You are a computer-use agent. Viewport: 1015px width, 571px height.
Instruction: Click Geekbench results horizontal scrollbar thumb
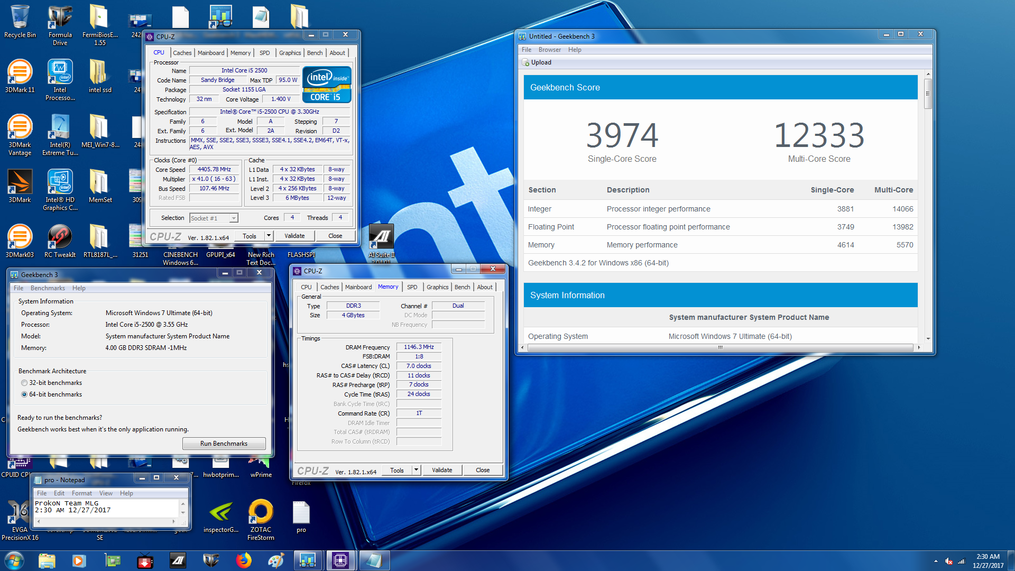(x=720, y=347)
